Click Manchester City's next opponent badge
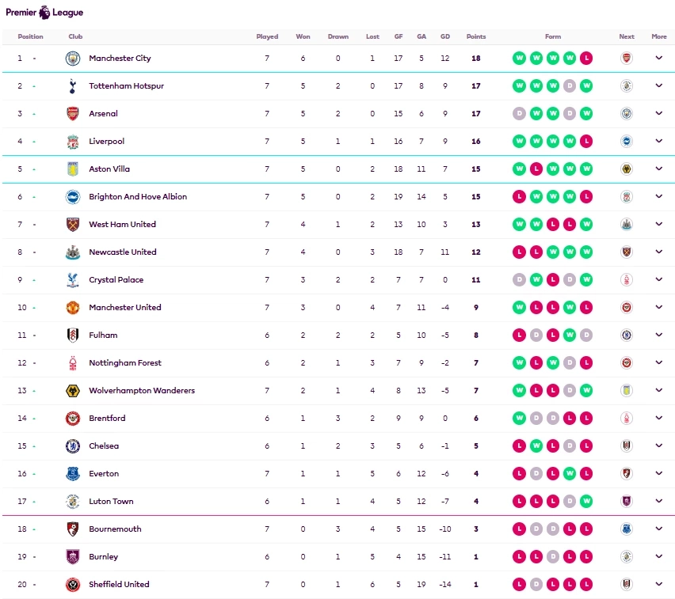 (627, 59)
